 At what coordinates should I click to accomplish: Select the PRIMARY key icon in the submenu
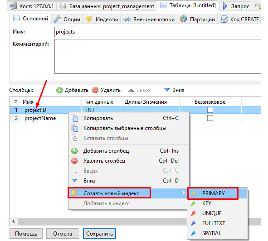point(193,193)
